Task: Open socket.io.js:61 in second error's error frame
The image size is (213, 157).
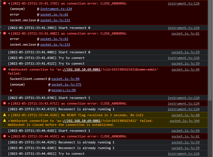Action: [54, 39]
